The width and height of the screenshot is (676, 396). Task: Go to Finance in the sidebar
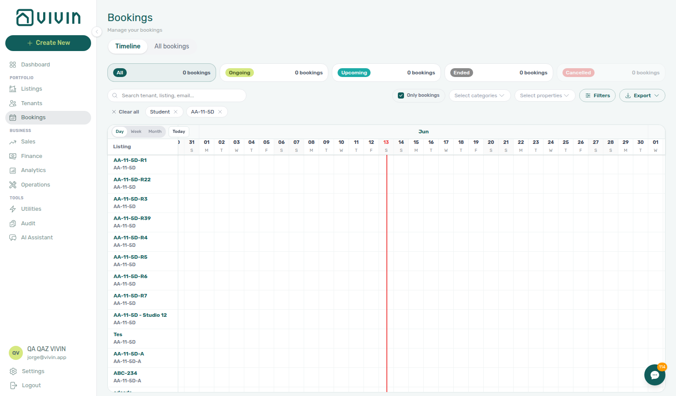(x=48, y=156)
